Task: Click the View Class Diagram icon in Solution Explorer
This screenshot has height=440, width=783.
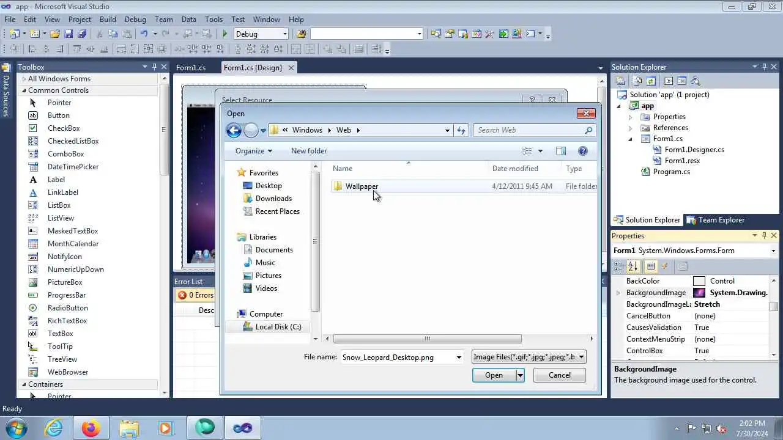Action: (694, 81)
